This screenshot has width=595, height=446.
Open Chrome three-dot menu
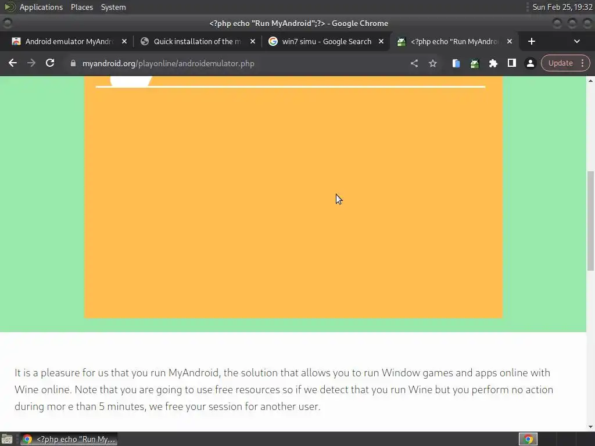pos(582,63)
